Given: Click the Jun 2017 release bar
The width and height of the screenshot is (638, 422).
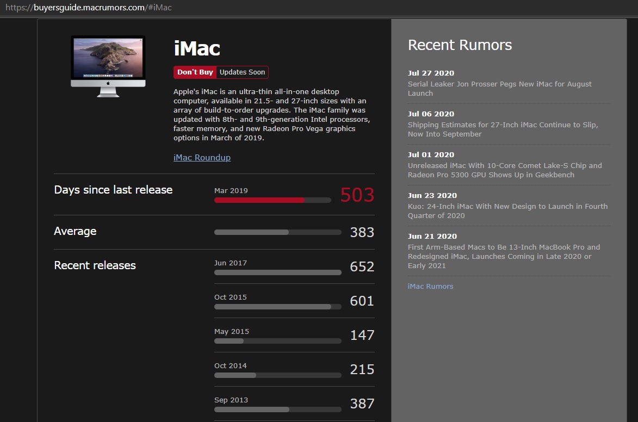Looking at the screenshot, I should point(278,272).
